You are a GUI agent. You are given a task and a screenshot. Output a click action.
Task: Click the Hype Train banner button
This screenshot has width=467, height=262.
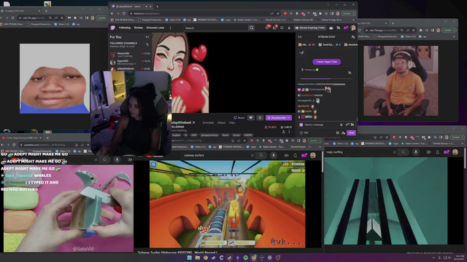(x=327, y=62)
